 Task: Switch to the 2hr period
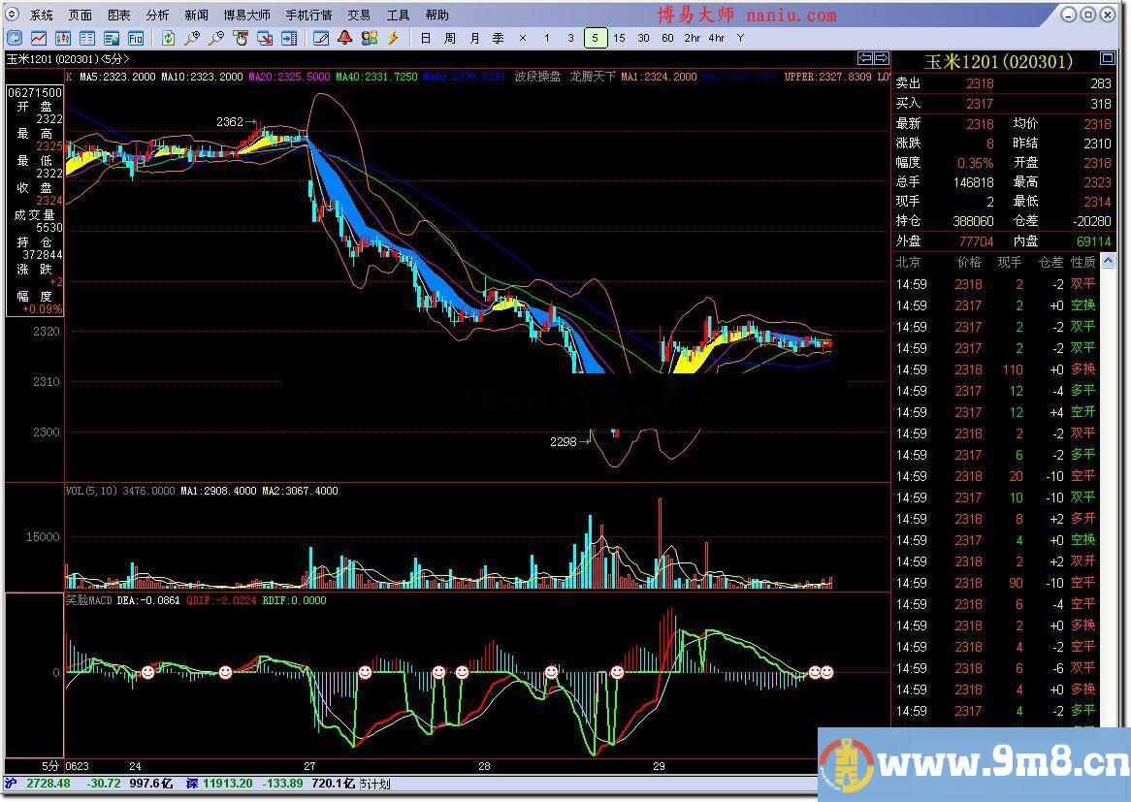[x=693, y=38]
